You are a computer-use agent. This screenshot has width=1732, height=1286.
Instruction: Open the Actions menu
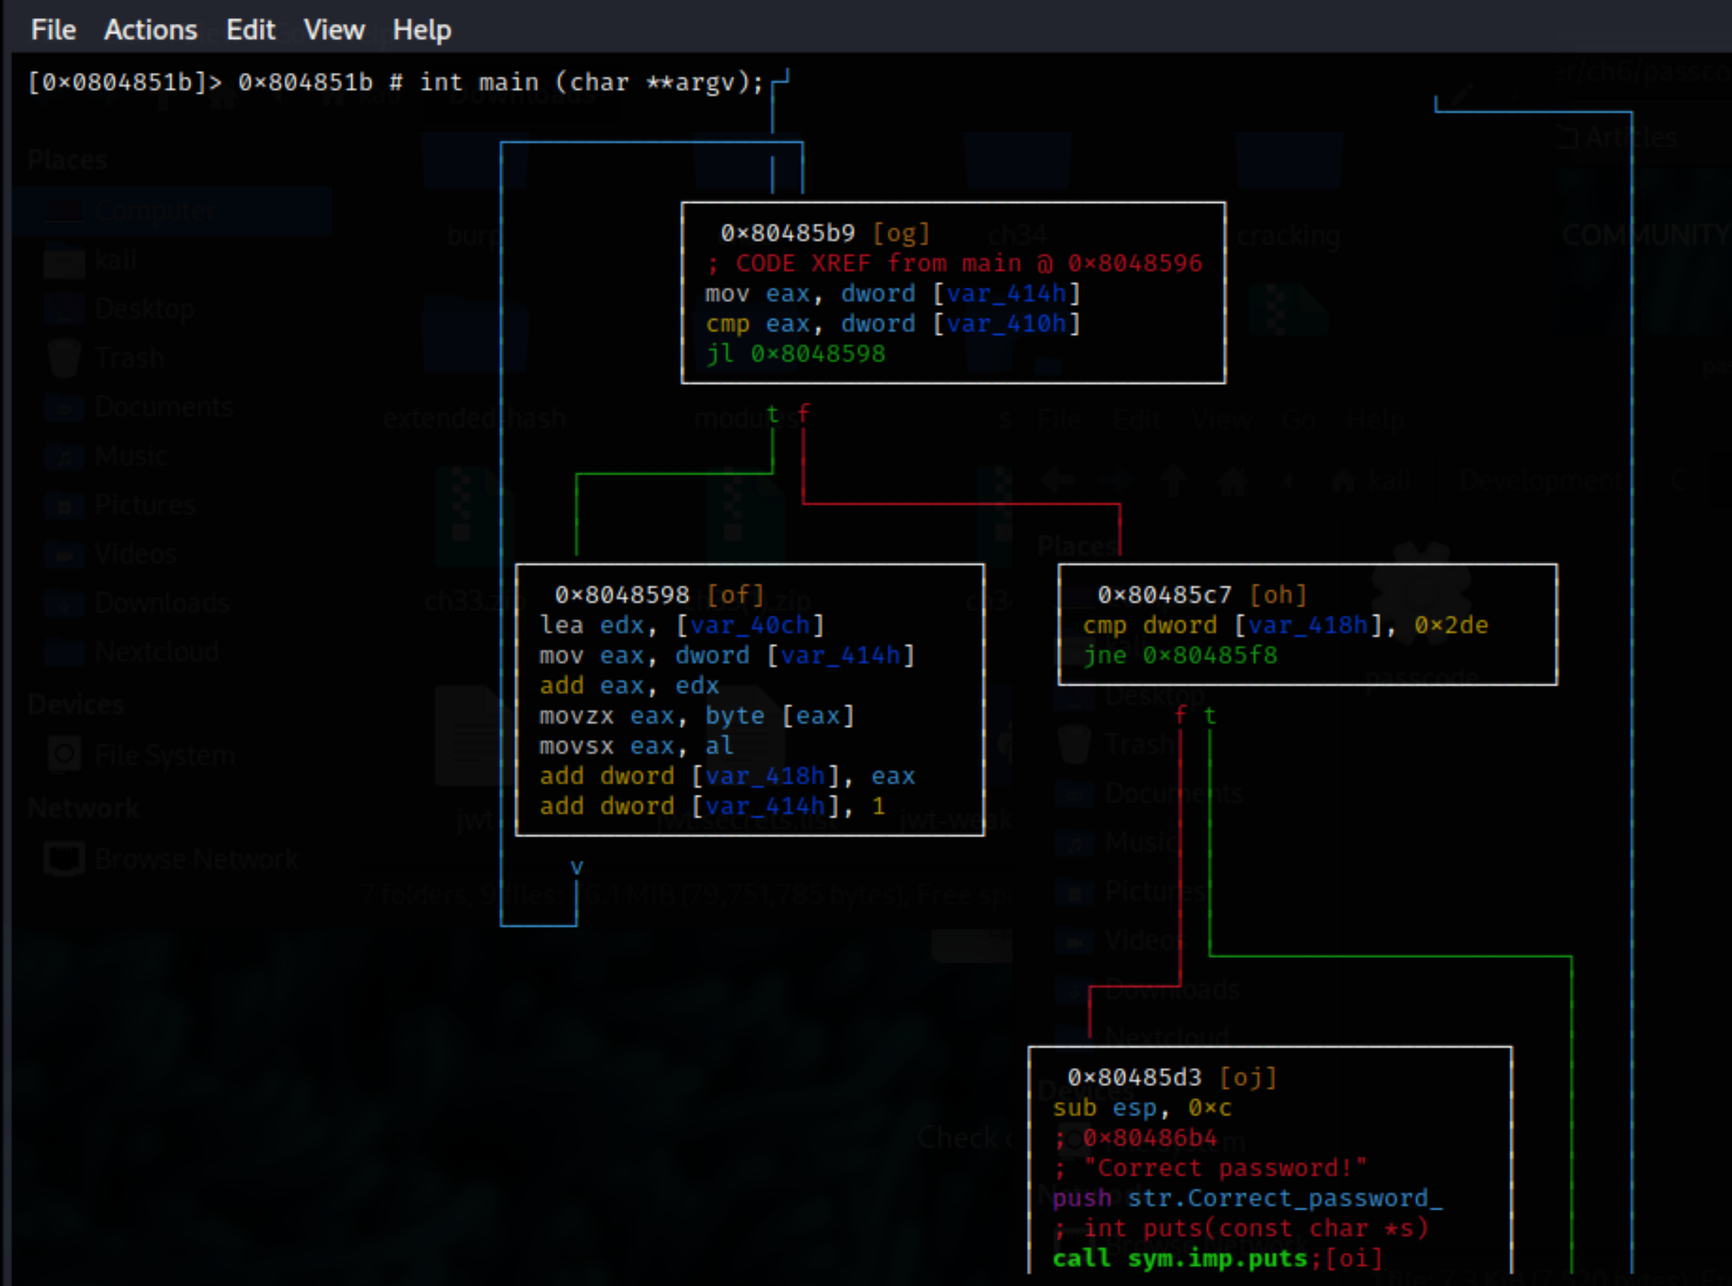150,30
